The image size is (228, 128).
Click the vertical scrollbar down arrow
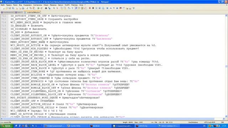click(x=226, y=116)
